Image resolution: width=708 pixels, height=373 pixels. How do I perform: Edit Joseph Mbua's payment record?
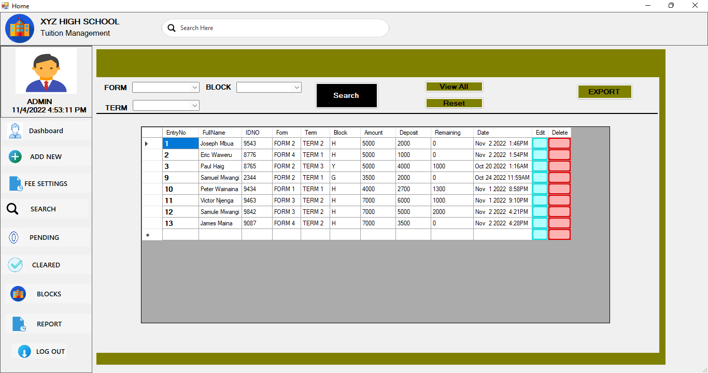(x=540, y=143)
